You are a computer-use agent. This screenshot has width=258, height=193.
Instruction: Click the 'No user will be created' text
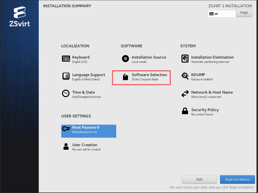(86, 150)
